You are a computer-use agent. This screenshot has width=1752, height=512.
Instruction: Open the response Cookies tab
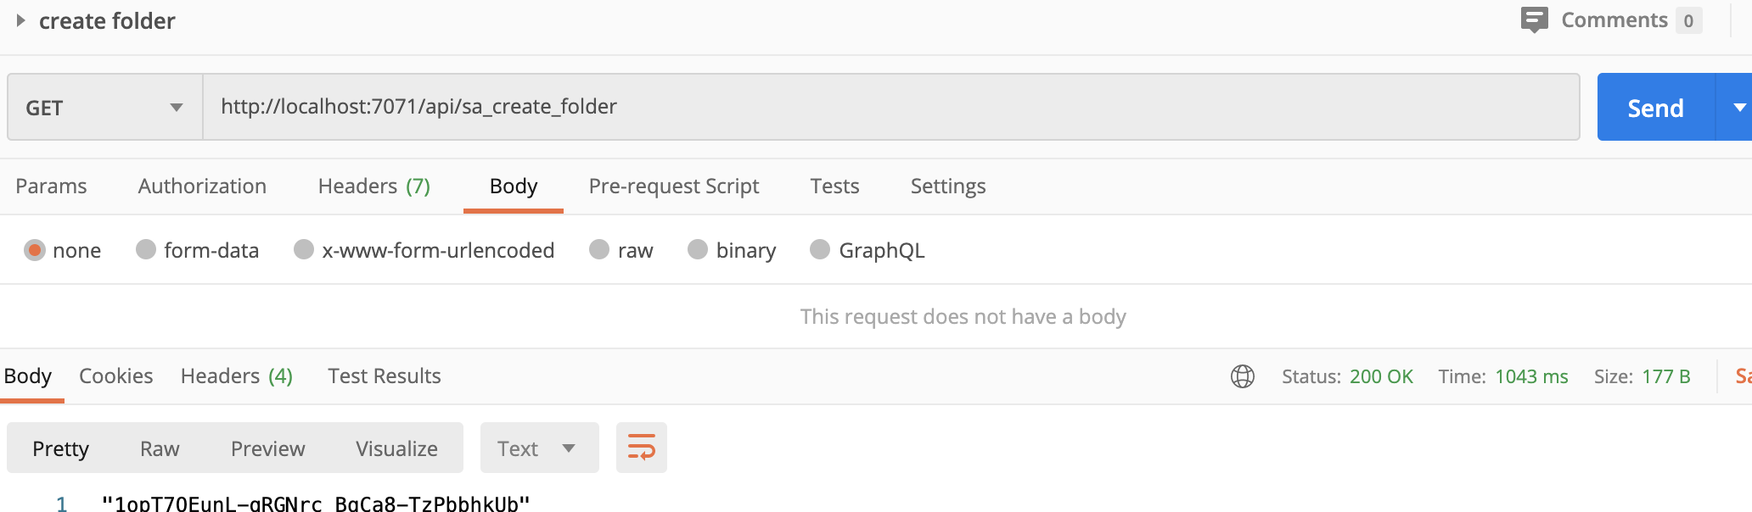[x=116, y=376]
